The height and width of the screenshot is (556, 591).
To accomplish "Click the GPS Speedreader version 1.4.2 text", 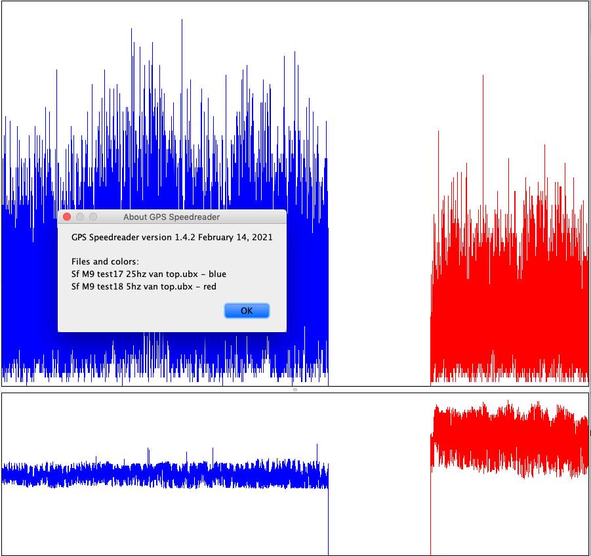I will click(x=172, y=237).
